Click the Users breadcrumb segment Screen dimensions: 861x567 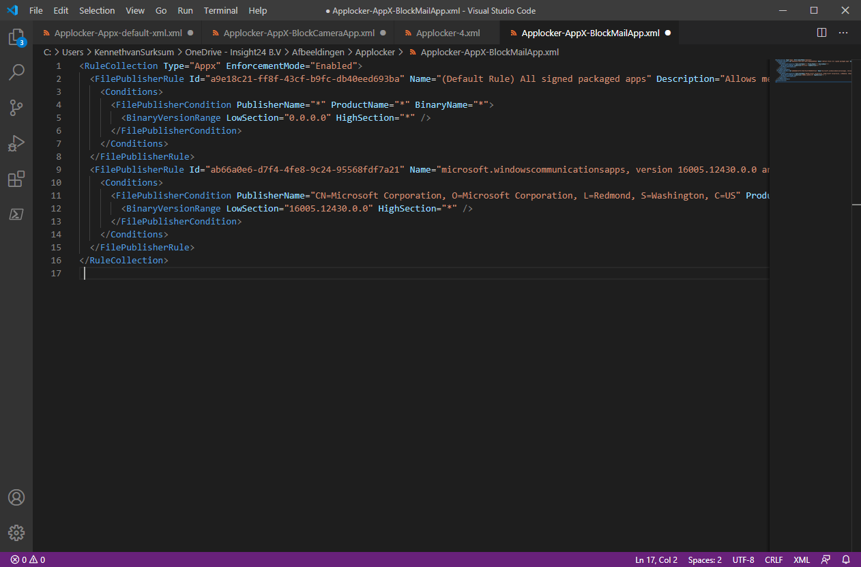pyautogui.click(x=73, y=52)
